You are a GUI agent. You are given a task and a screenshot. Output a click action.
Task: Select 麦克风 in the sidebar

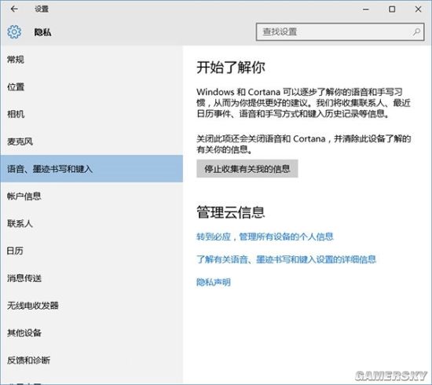91,141
